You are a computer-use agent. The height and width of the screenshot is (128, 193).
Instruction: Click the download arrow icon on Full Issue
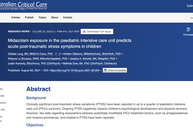(x=84, y=31)
